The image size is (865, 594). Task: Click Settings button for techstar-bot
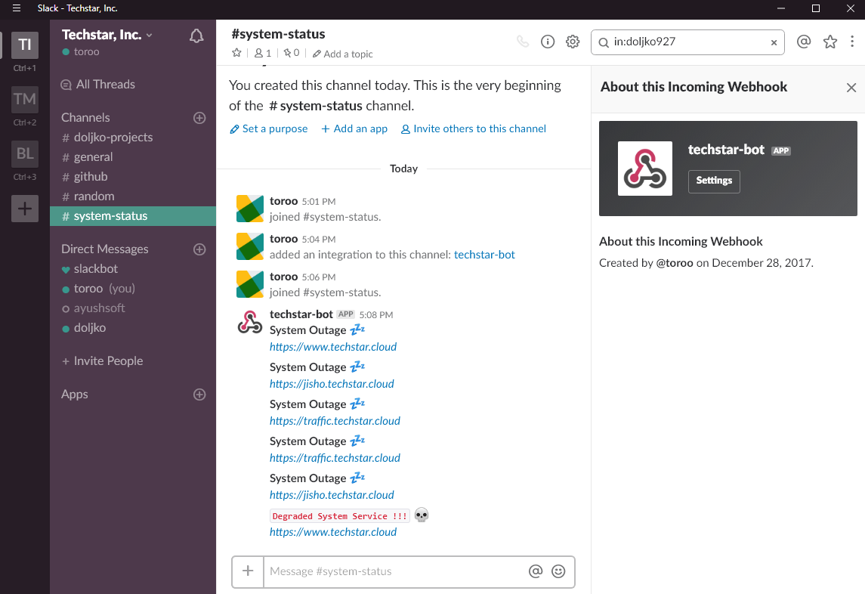click(x=714, y=181)
